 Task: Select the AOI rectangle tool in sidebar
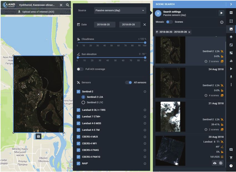(x=231, y=21)
